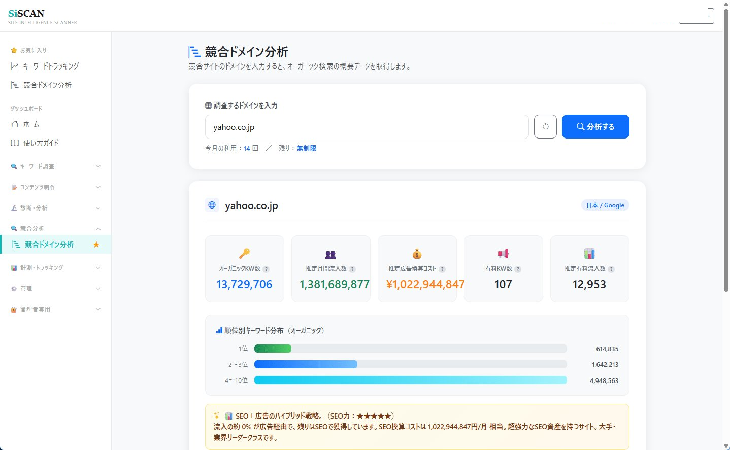The height and width of the screenshot is (450, 730).
Task: Click the globe icon by 調査するドメインを入力
Action: (x=208, y=106)
